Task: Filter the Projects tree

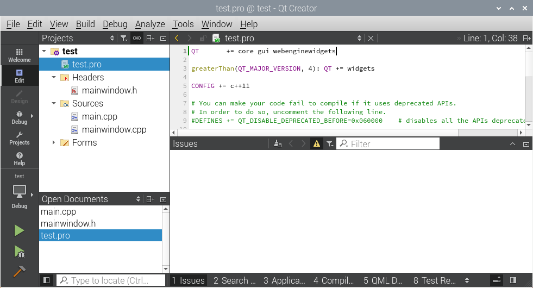Action: click(x=124, y=38)
